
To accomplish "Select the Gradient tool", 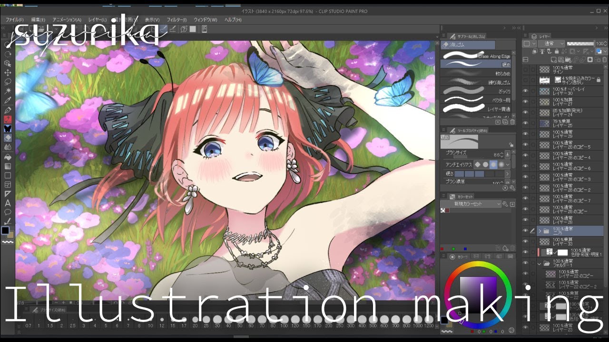I will 8,166.
